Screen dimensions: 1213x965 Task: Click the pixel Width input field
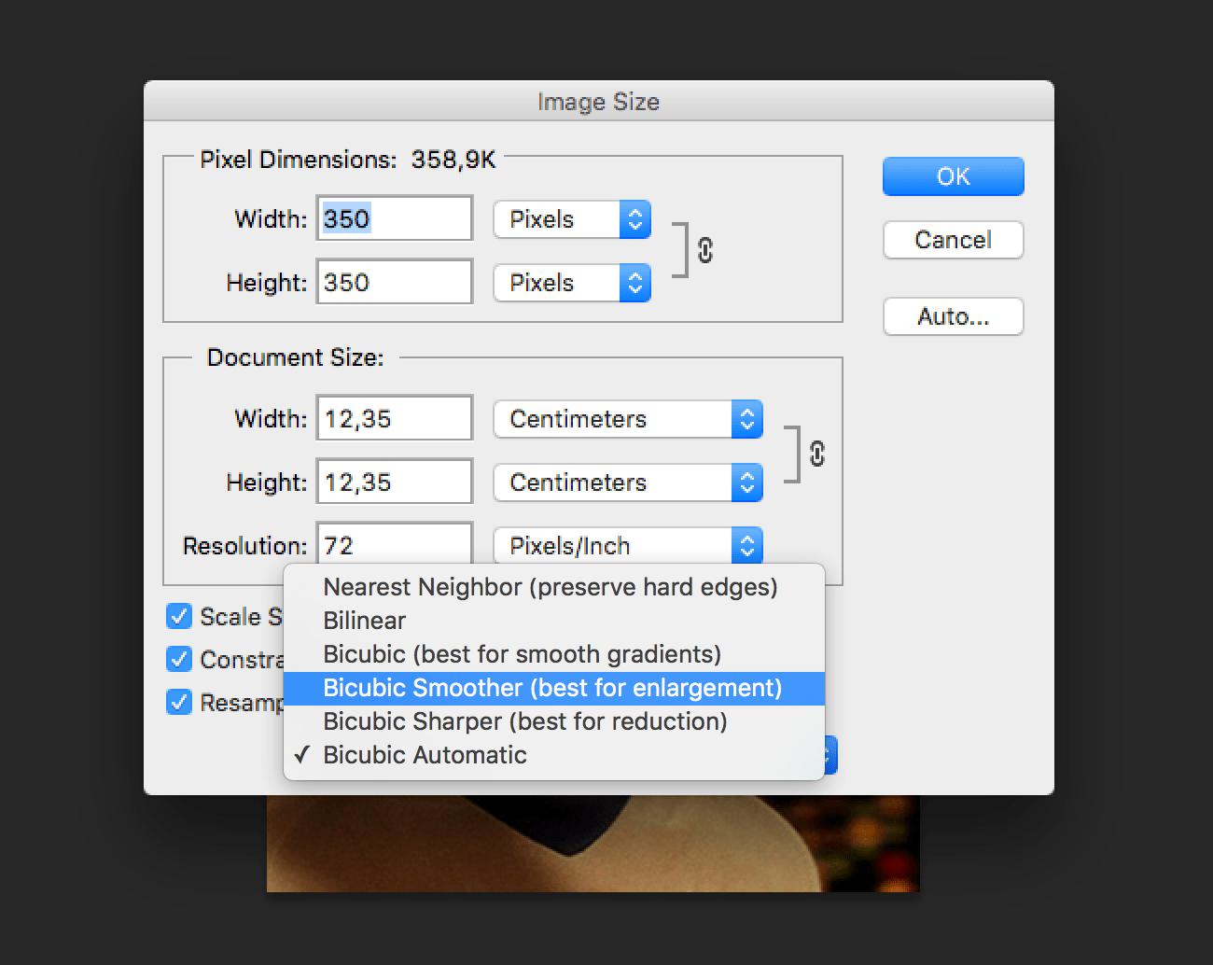395,218
